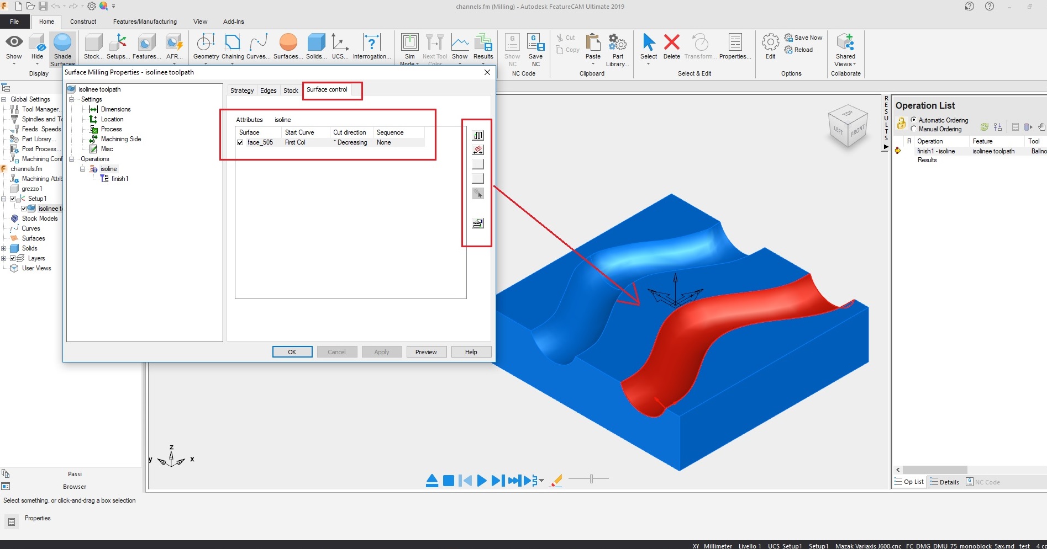
Task: Collapse the Operations node in the dialog
Action: (x=71, y=159)
